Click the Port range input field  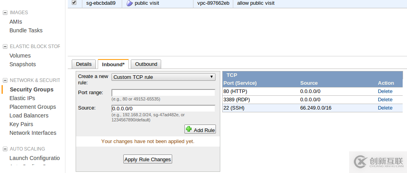(x=163, y=93)
